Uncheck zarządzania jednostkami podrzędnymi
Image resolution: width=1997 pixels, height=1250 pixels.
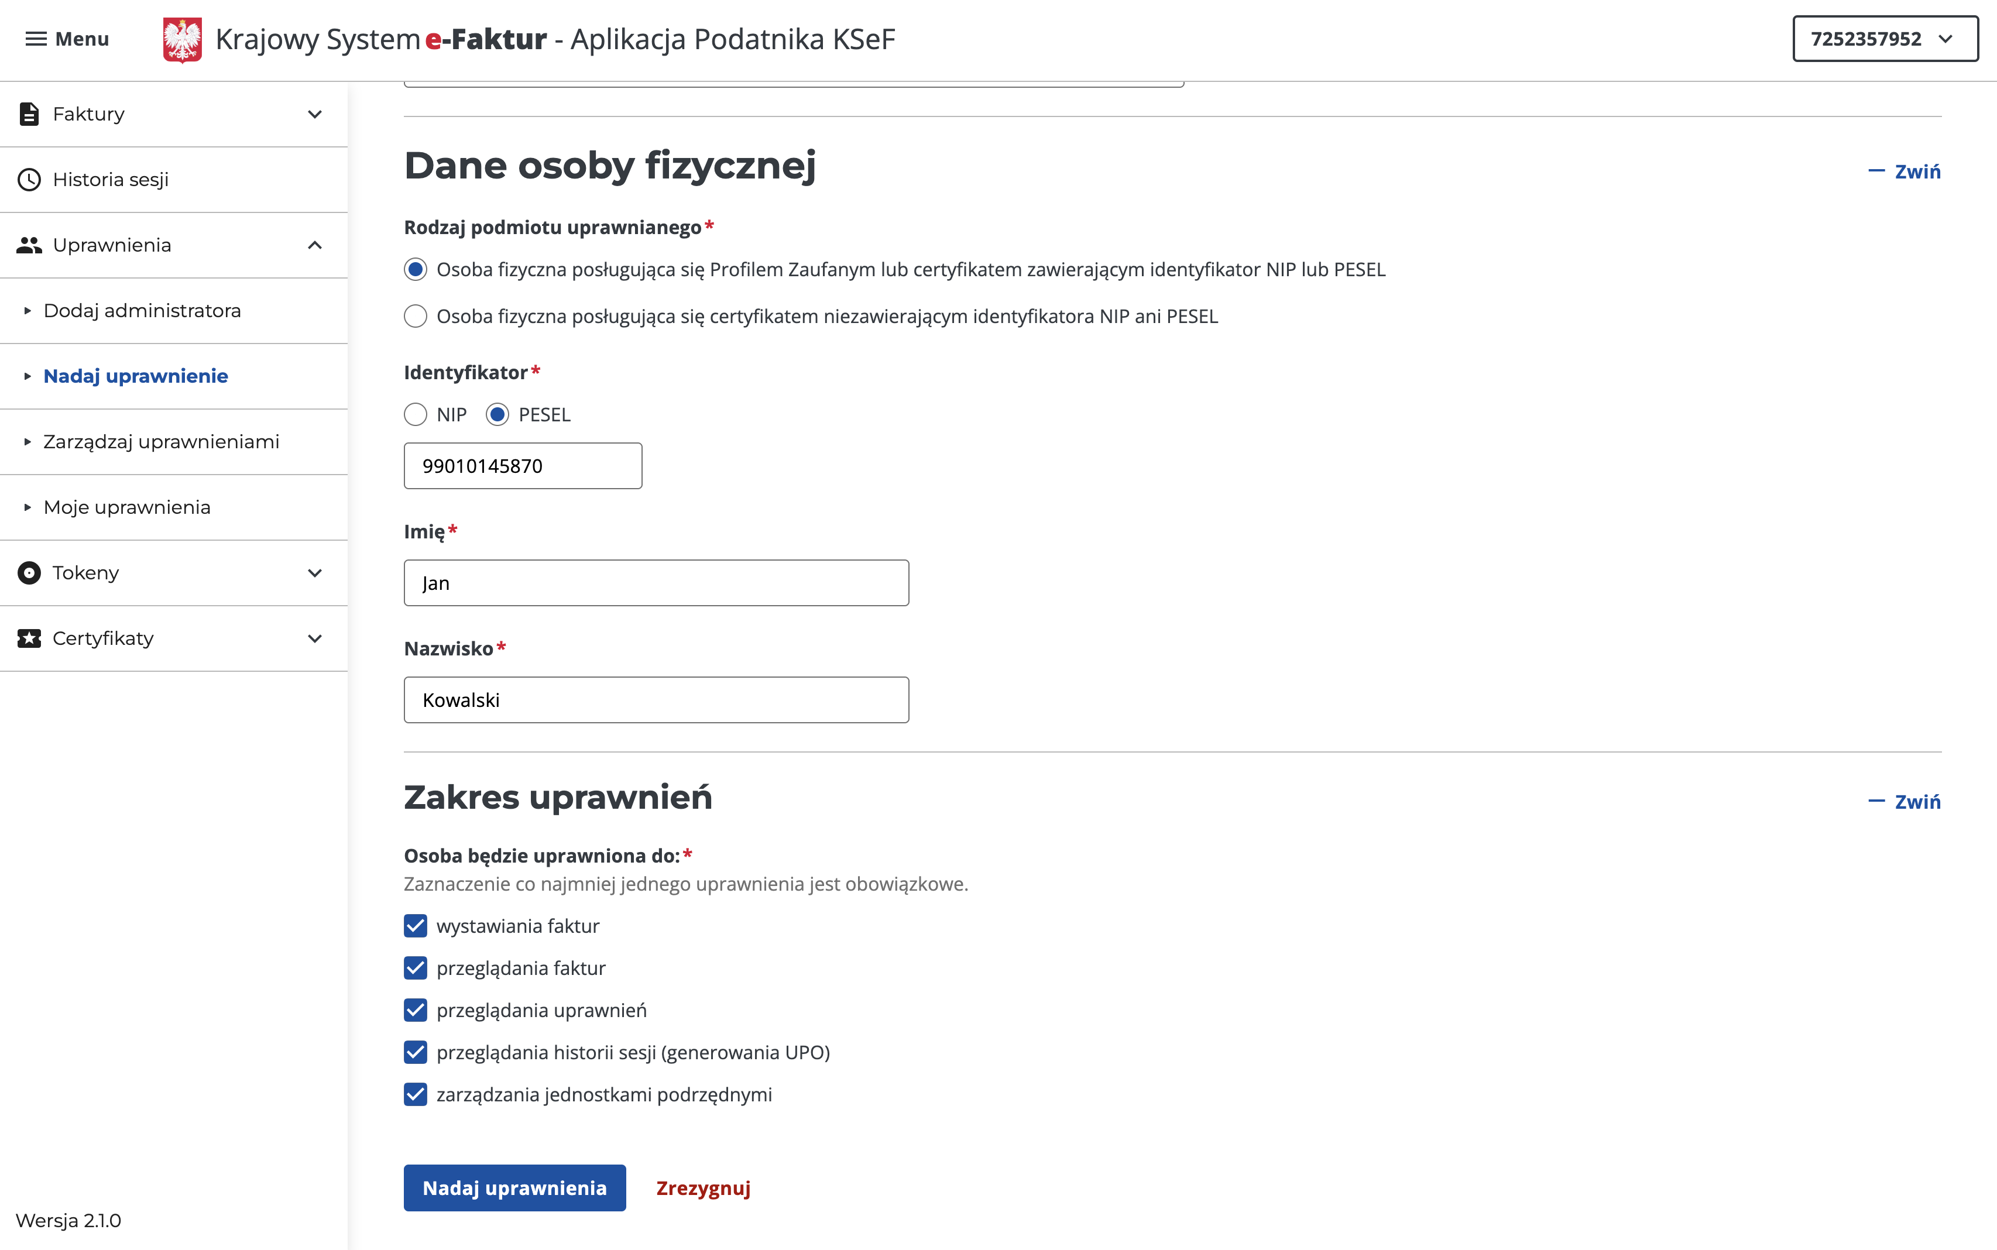[x=415, y=1094]
